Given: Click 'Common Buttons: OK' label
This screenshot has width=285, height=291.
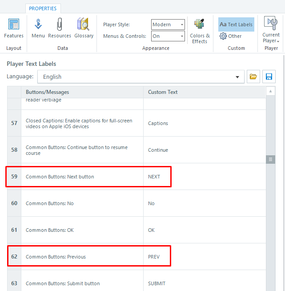Looking at the screenshot, I should pyautogui.click(x=49, y=230).
